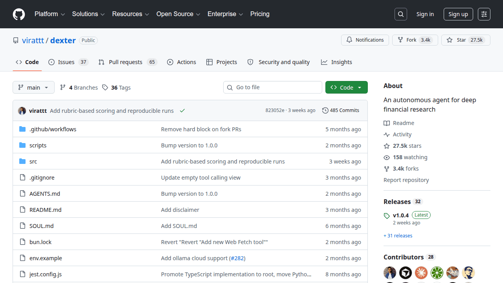Viewport: 503px width, 283px height.
Task: Open the latest commit message link
Action: coord(112,111)
